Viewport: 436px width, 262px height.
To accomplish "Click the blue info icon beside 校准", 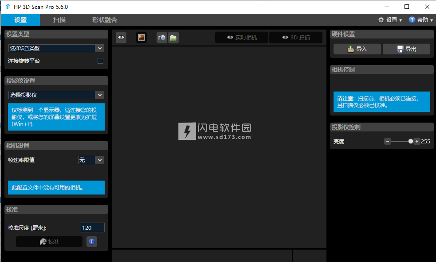I will coord(92,242).
